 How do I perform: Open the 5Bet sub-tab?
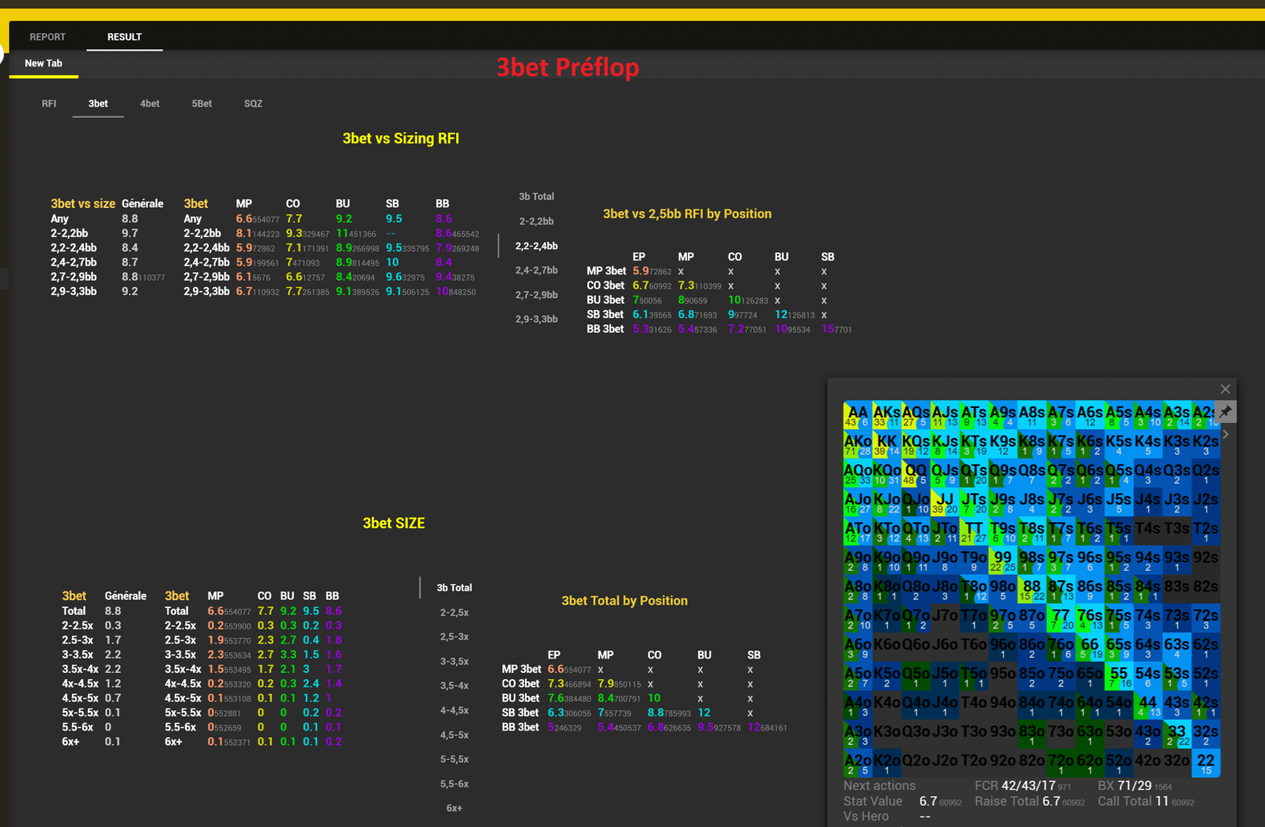(x=202, y=104)
